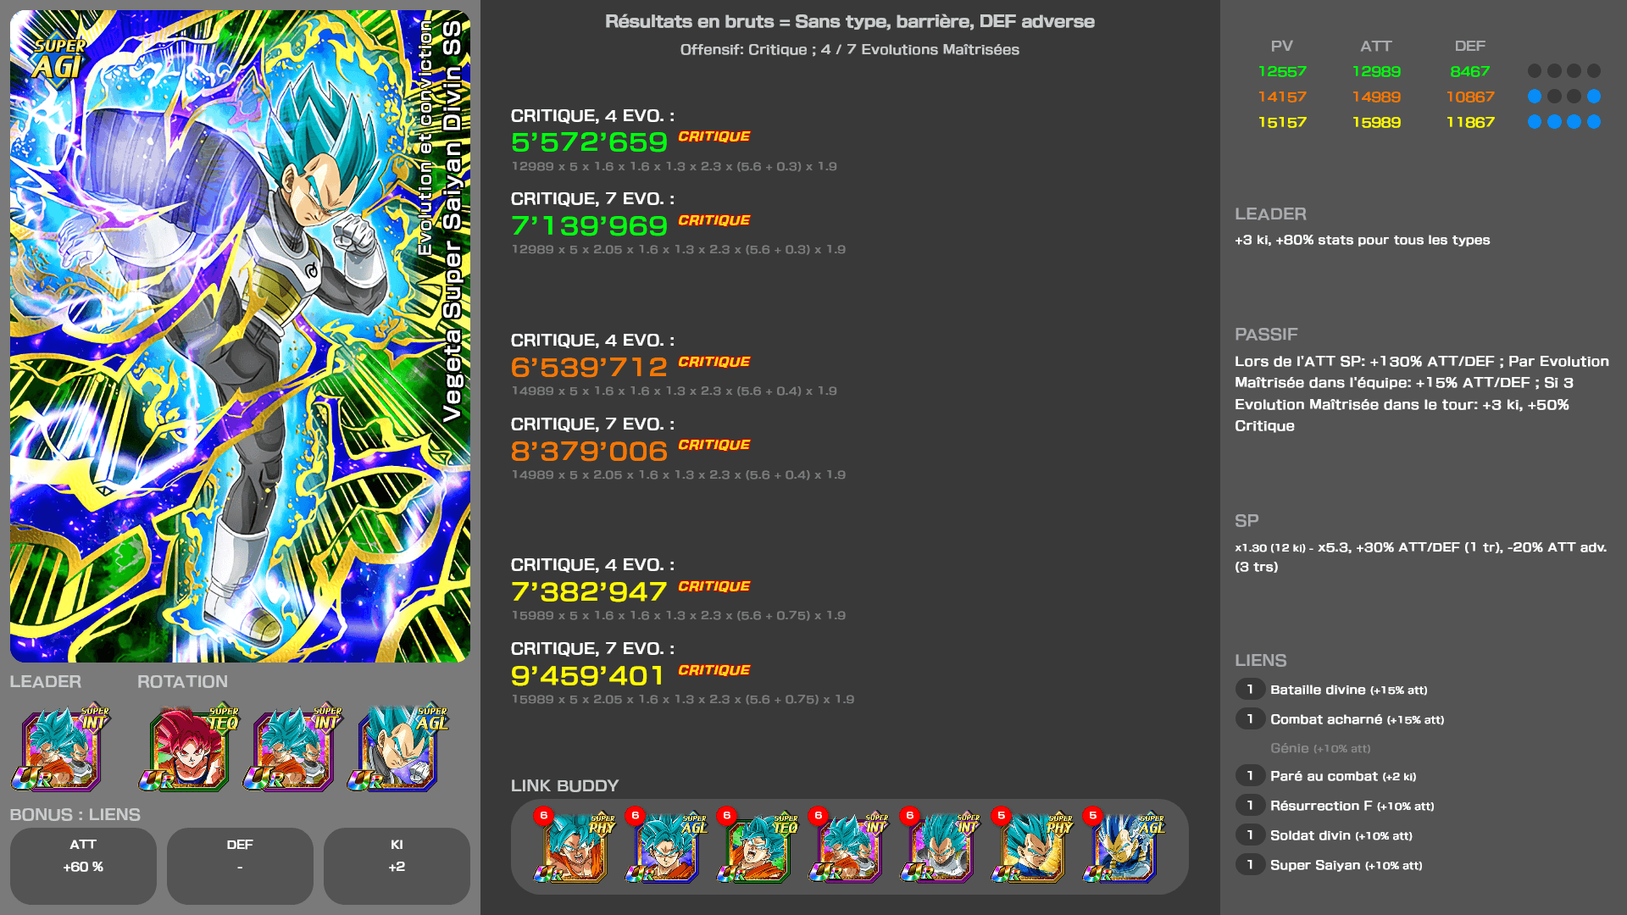Screen dimensions: 1627x915
Task: Click the yellow damage value 7'382'947
Action: [589, 591]
